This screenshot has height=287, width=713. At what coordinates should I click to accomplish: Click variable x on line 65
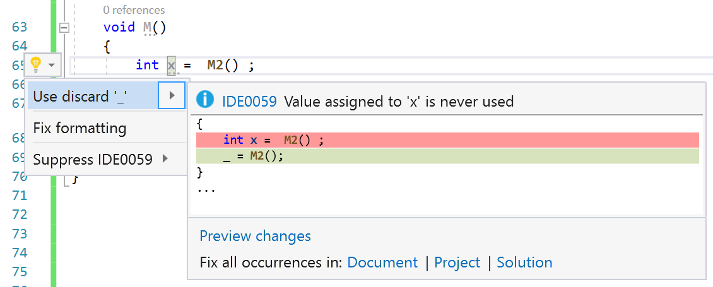[x=172, y=66]
